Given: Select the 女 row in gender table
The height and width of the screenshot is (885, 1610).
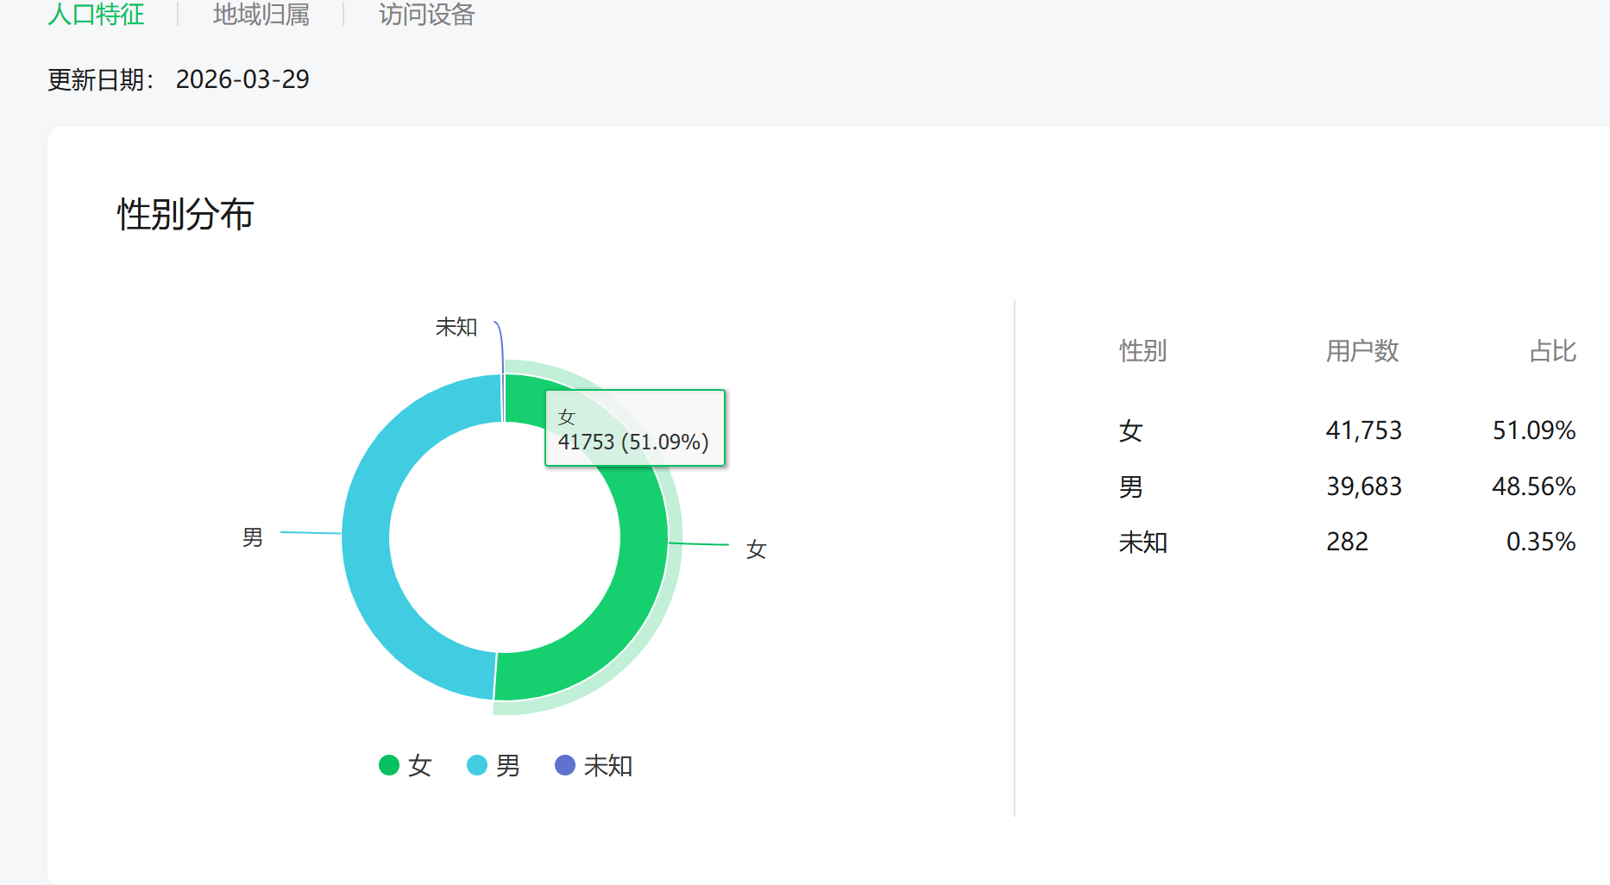Looking at the screenshot, I should [1130, 430].
